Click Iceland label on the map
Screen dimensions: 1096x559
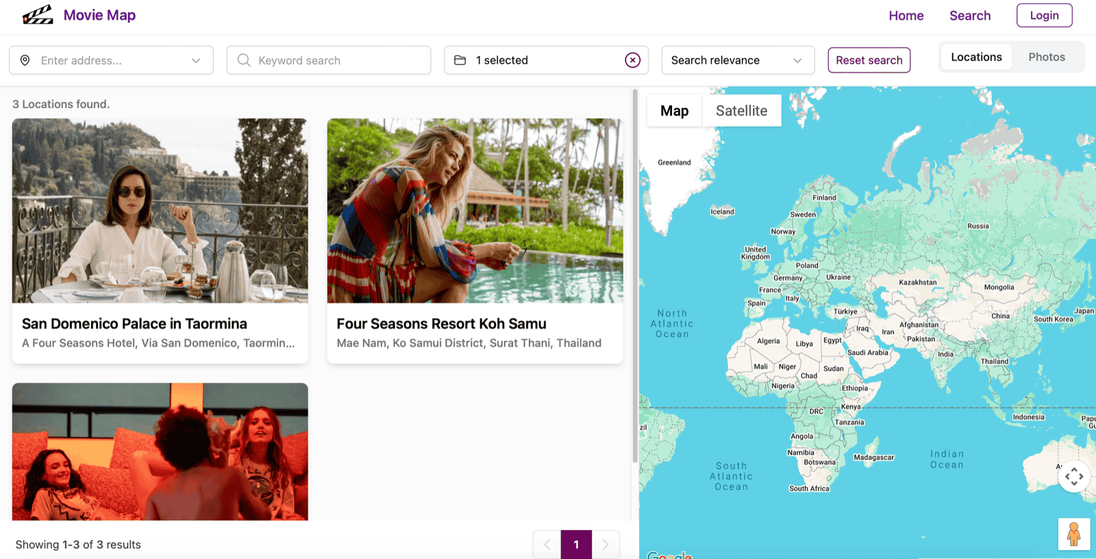(x=722, y=212)
